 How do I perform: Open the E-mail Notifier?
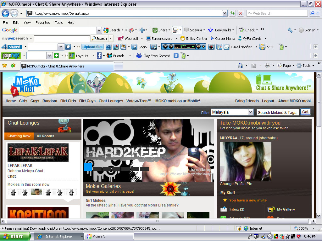(x=238, y=47)
